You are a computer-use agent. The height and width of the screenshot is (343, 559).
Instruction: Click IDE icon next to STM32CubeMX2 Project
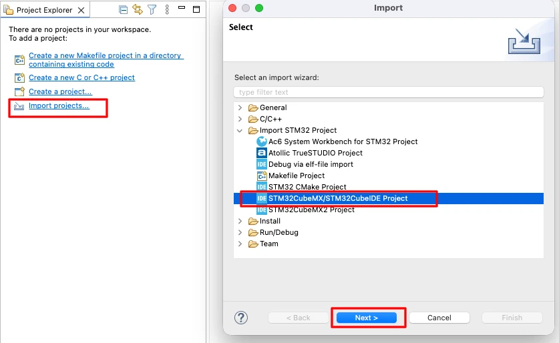tap(262, 210)
